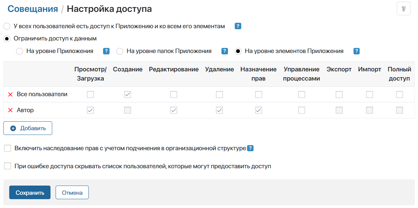Uncheck Удаление for Автор
The image size is (418, 208).
point(219,110)
